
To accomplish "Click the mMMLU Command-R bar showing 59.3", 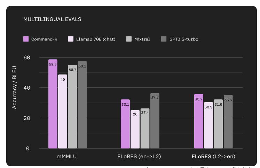I will tap(53, 104).
